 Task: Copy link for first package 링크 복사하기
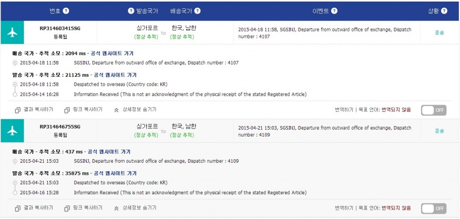tap(83, 110)
